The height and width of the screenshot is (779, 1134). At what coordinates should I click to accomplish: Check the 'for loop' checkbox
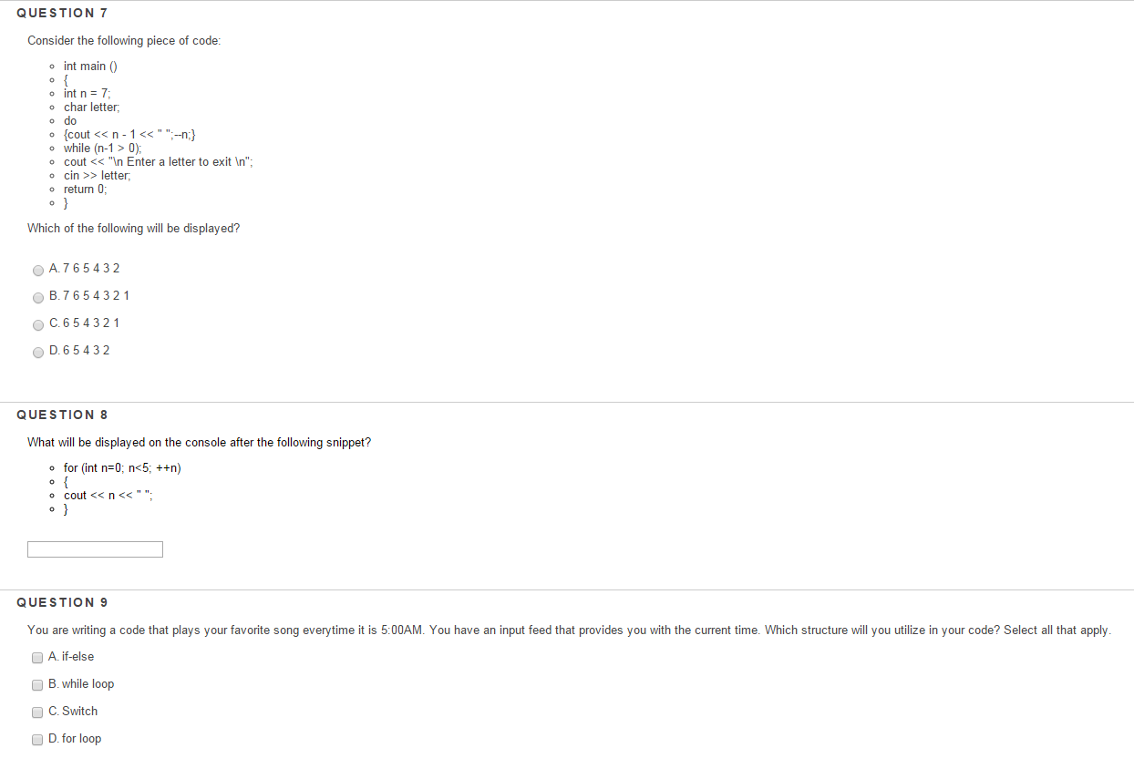pos(37,739)
